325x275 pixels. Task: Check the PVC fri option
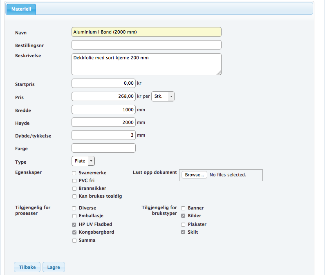coord(74,180)
